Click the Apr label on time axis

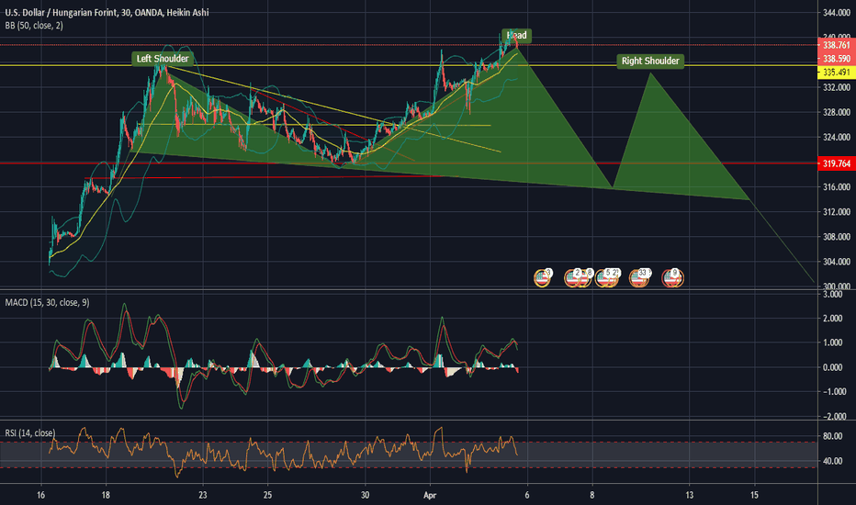(x=430, y=495)
